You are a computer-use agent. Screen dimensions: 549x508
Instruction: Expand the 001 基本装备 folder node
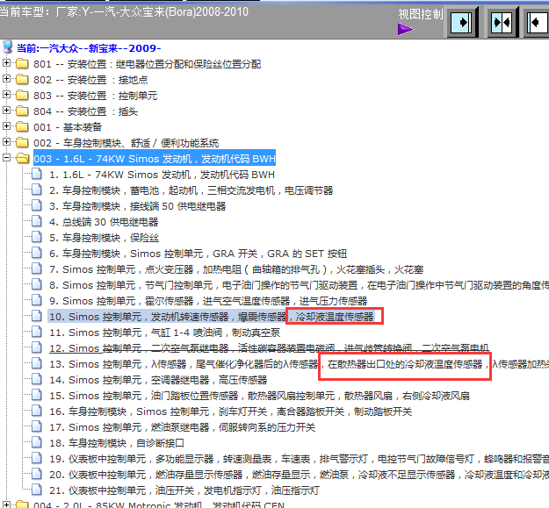pyautogui.click(x=6, y=125)
